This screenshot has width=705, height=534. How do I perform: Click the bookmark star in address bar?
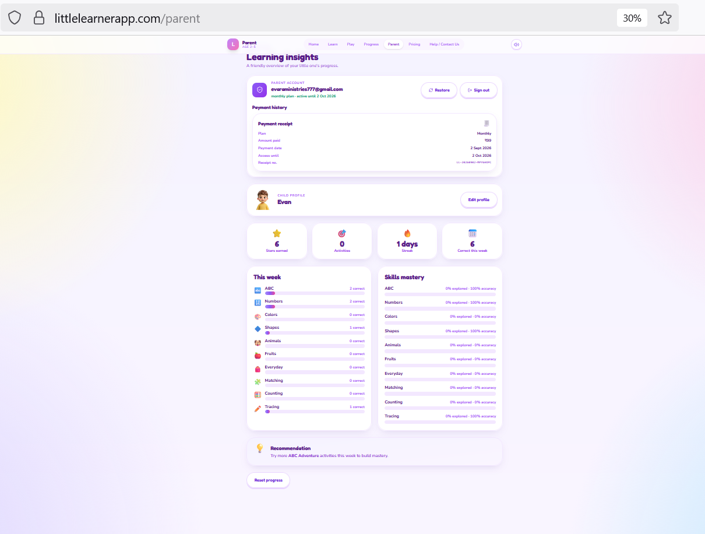(665, 18)
